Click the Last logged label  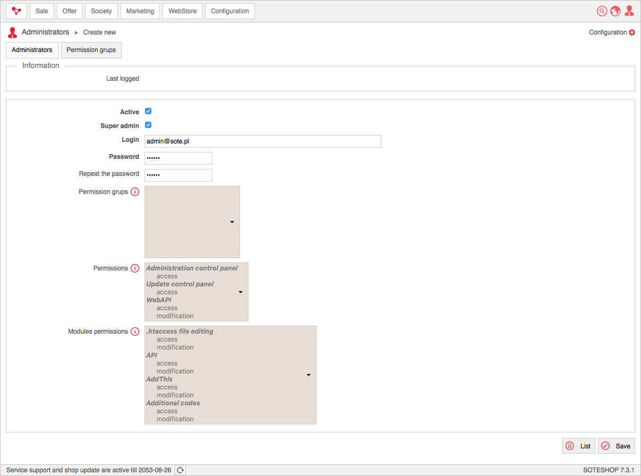123,79
